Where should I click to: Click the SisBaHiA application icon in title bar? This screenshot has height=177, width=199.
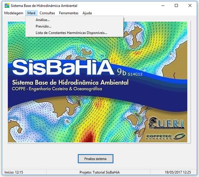coord(7,6)
